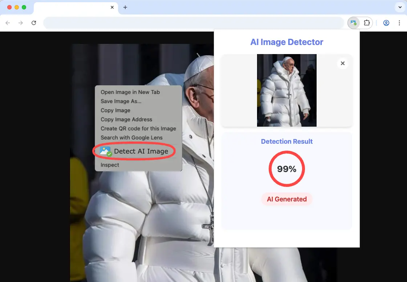Click the 99% detection result circle
The image size is (407, 282).
286,169
